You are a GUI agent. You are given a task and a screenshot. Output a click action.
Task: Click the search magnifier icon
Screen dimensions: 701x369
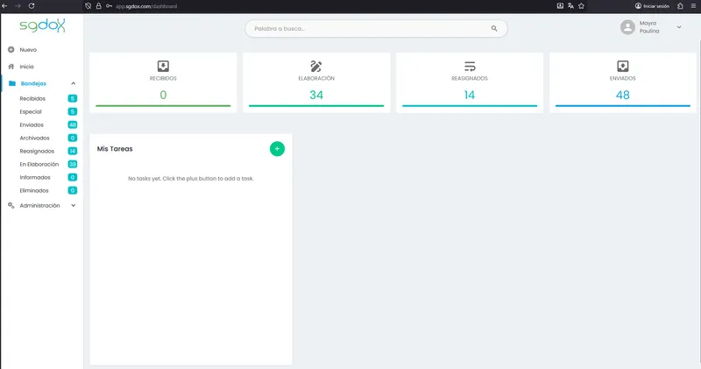tap(494, 29)
